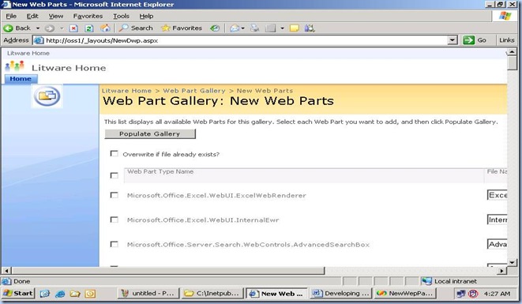
Task: Open the Tools menu
Action: click(121, 16)
